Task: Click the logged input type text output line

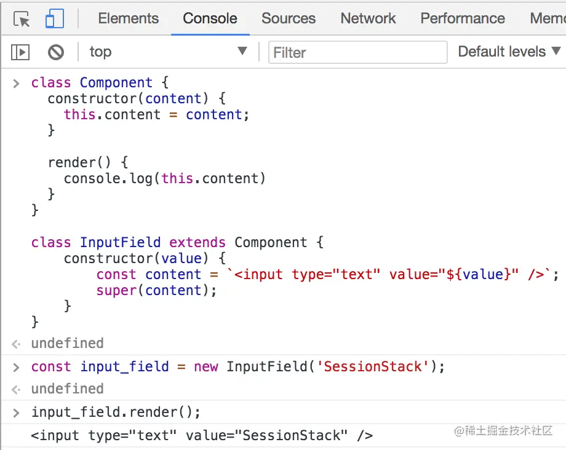Action: (x=202, y=435)
